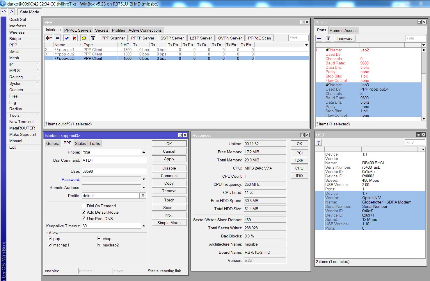Disable the chap authentication checkbox
430x281 pixels.
99,238
